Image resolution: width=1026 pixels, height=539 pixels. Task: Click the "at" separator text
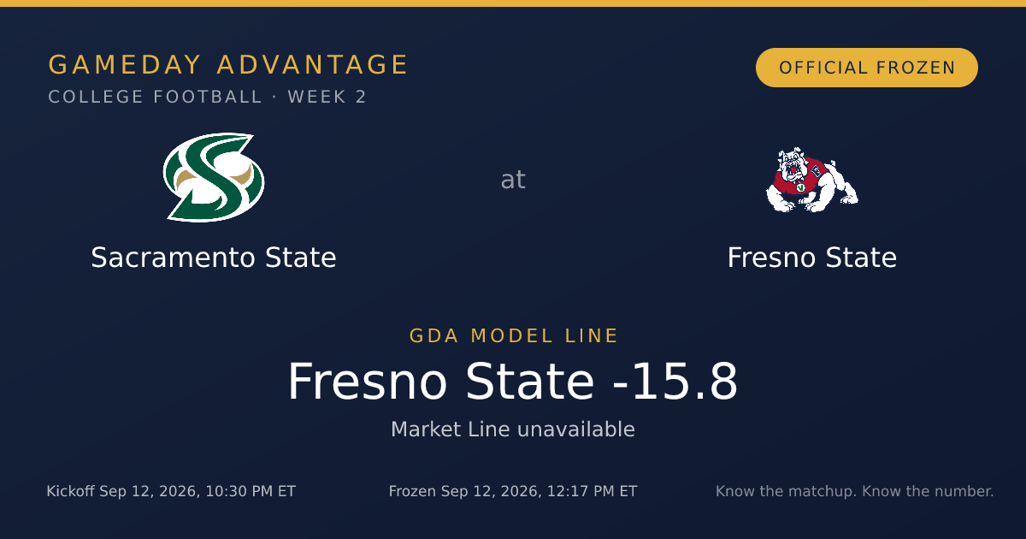(x=513, y=180)
